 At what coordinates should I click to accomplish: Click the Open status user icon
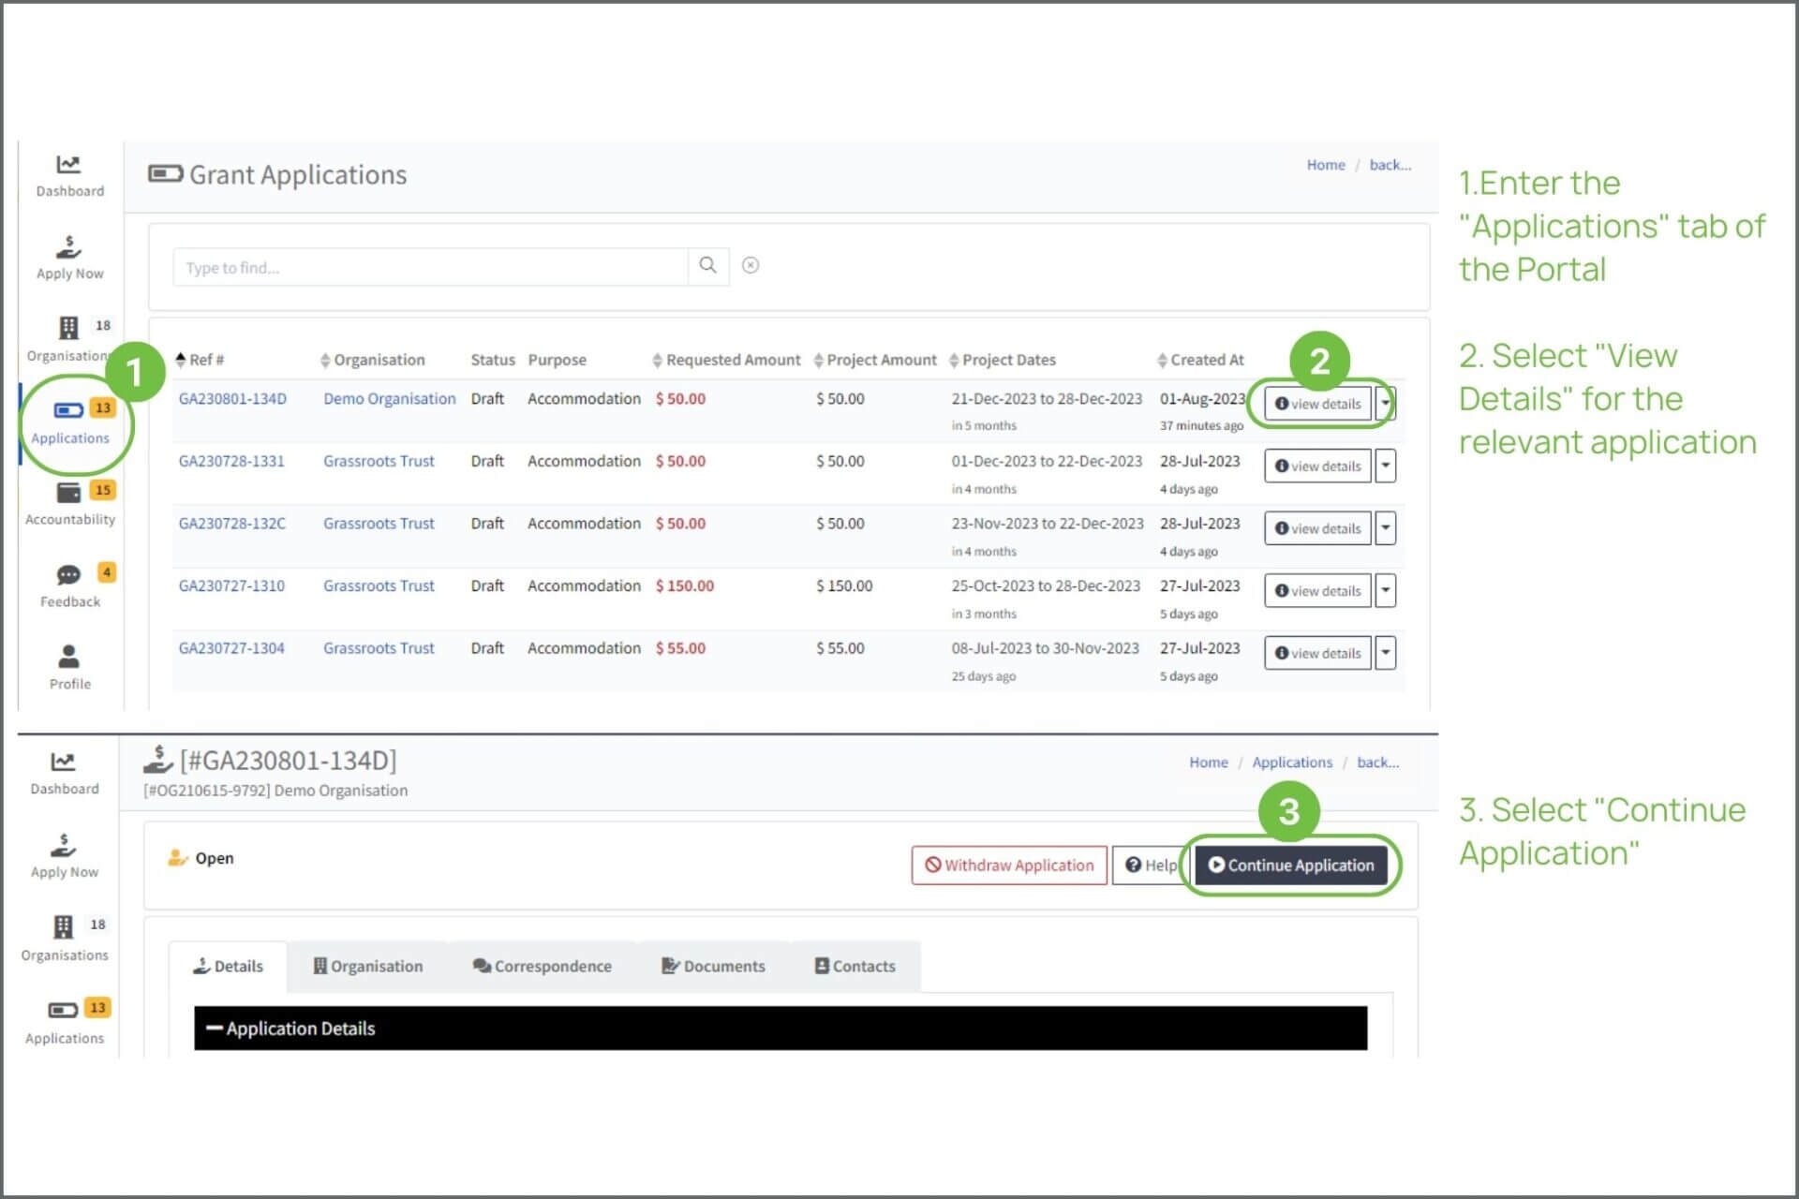(177, 858)
